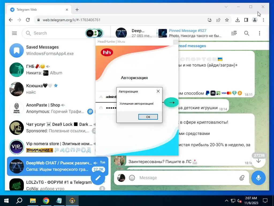Click the ГНБ chat avatar
The height and width of the screenshot is (206, 274).
pyautogui.click(x=17, y=70)
